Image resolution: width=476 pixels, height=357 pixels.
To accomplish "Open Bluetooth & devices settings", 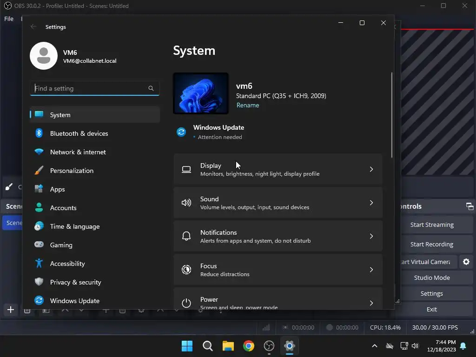I will 95,133.
